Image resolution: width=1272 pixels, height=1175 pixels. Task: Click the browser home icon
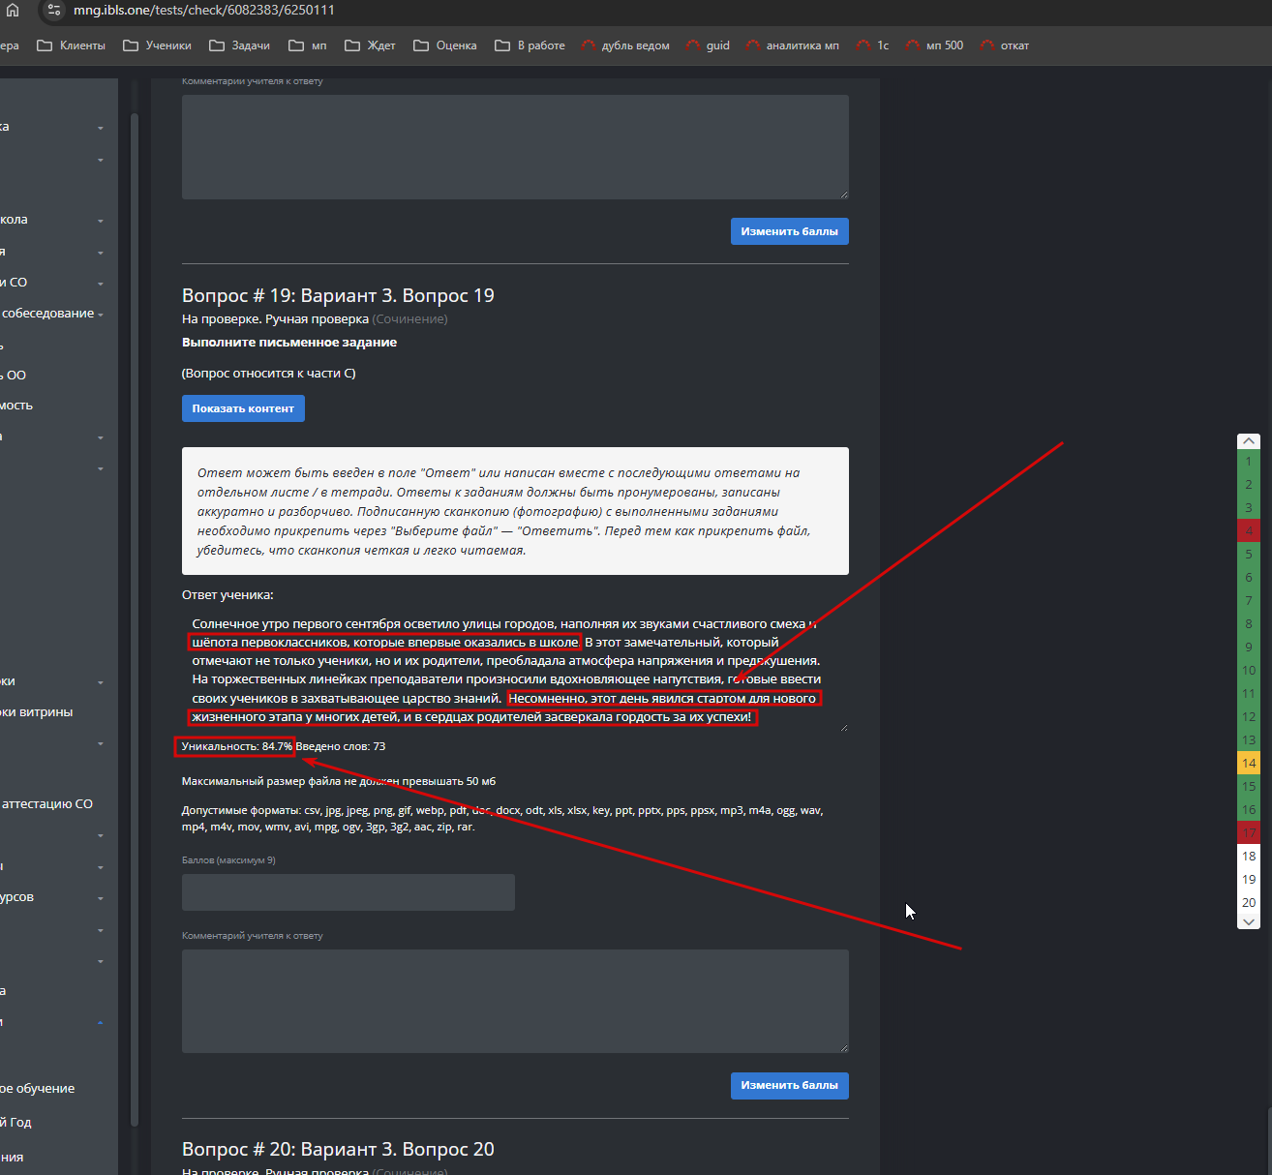pyautogui.click(x=12, y=10)
